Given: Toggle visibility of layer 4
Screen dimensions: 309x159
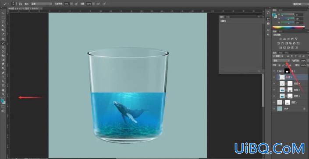Looking at the screenshot, I should coord(274,83).
